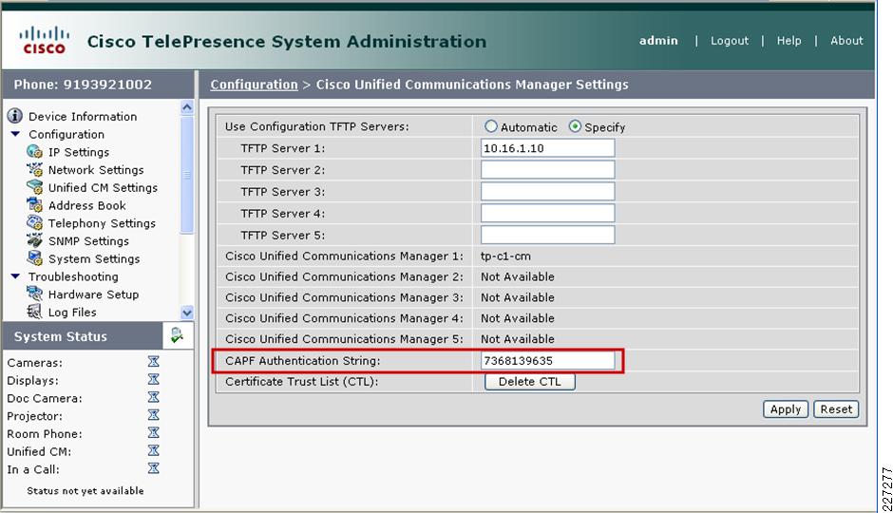The height and width of the screenshot is (513, 893).
Task: Click the Configuration breadcrumb link
Action: pos(254,85)
